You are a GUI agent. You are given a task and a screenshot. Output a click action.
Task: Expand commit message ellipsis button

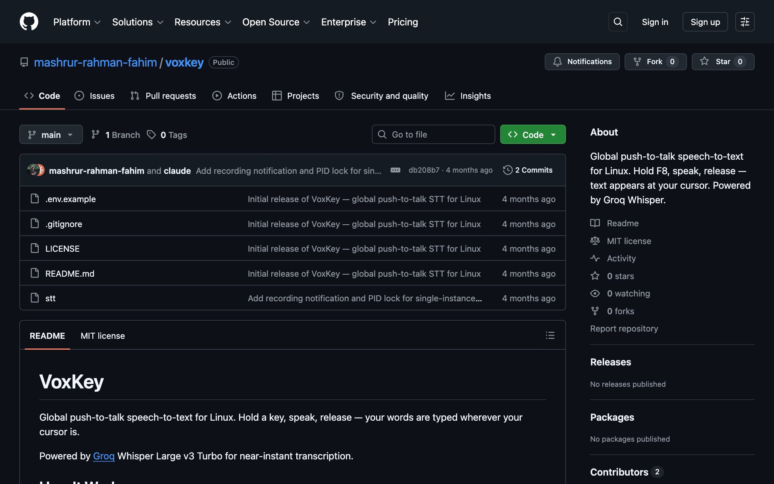(x=395, y=170)
